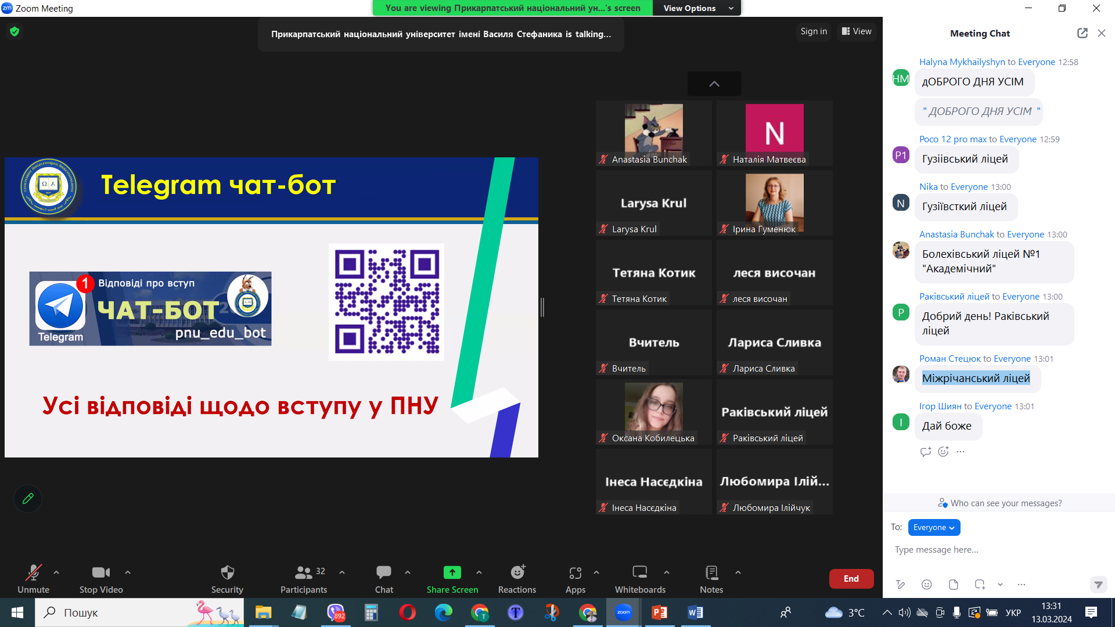This screenshot has width=1115, height=627.
Task: Open Apps from the meeting toolbar
Action: coord(575,573)
